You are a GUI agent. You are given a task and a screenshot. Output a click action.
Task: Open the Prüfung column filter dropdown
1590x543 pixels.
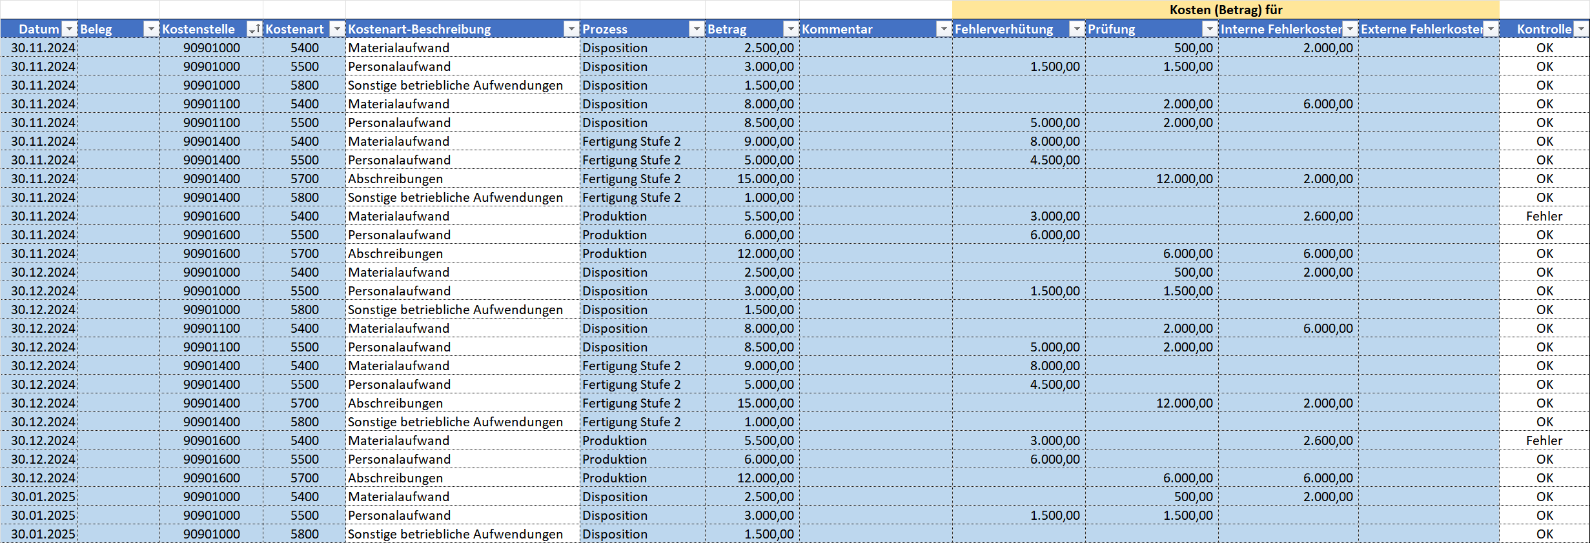coord(1210,29)
